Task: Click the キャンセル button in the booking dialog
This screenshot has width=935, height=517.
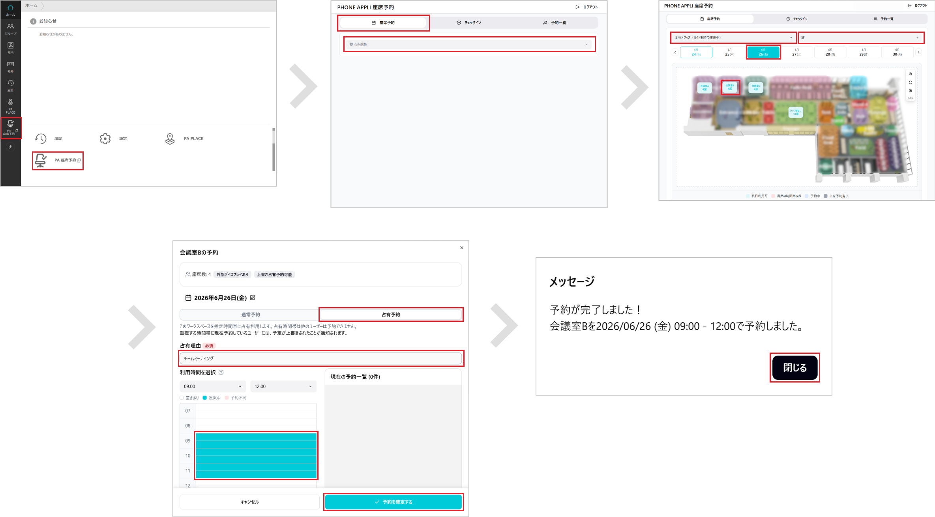Action: [249, 502]
